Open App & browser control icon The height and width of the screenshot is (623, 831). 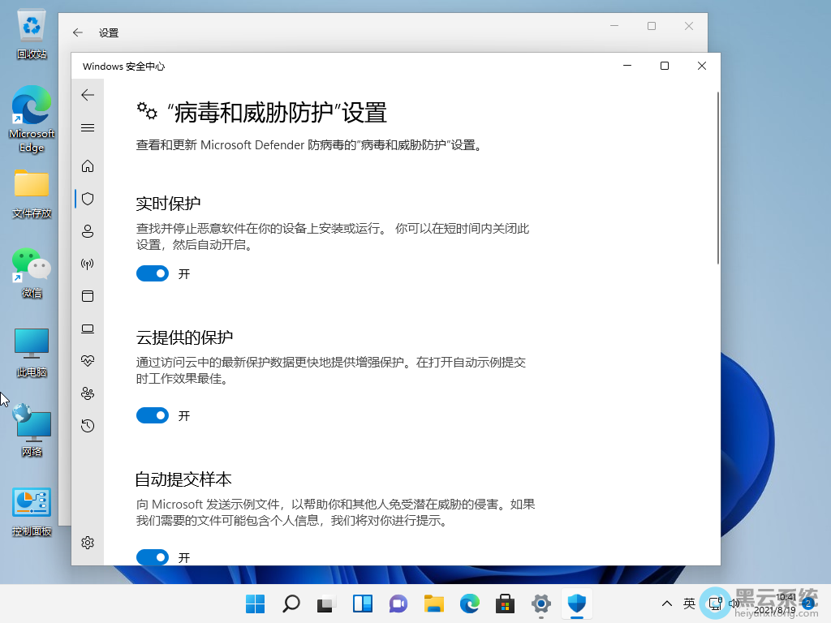[x=88, y=296]
